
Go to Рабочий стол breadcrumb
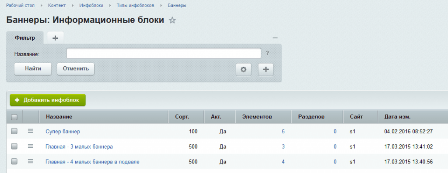[x=20, y=5]
